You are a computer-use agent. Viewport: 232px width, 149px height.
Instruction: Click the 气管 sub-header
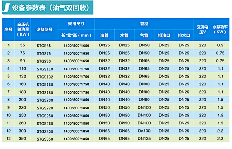(144, 35)
